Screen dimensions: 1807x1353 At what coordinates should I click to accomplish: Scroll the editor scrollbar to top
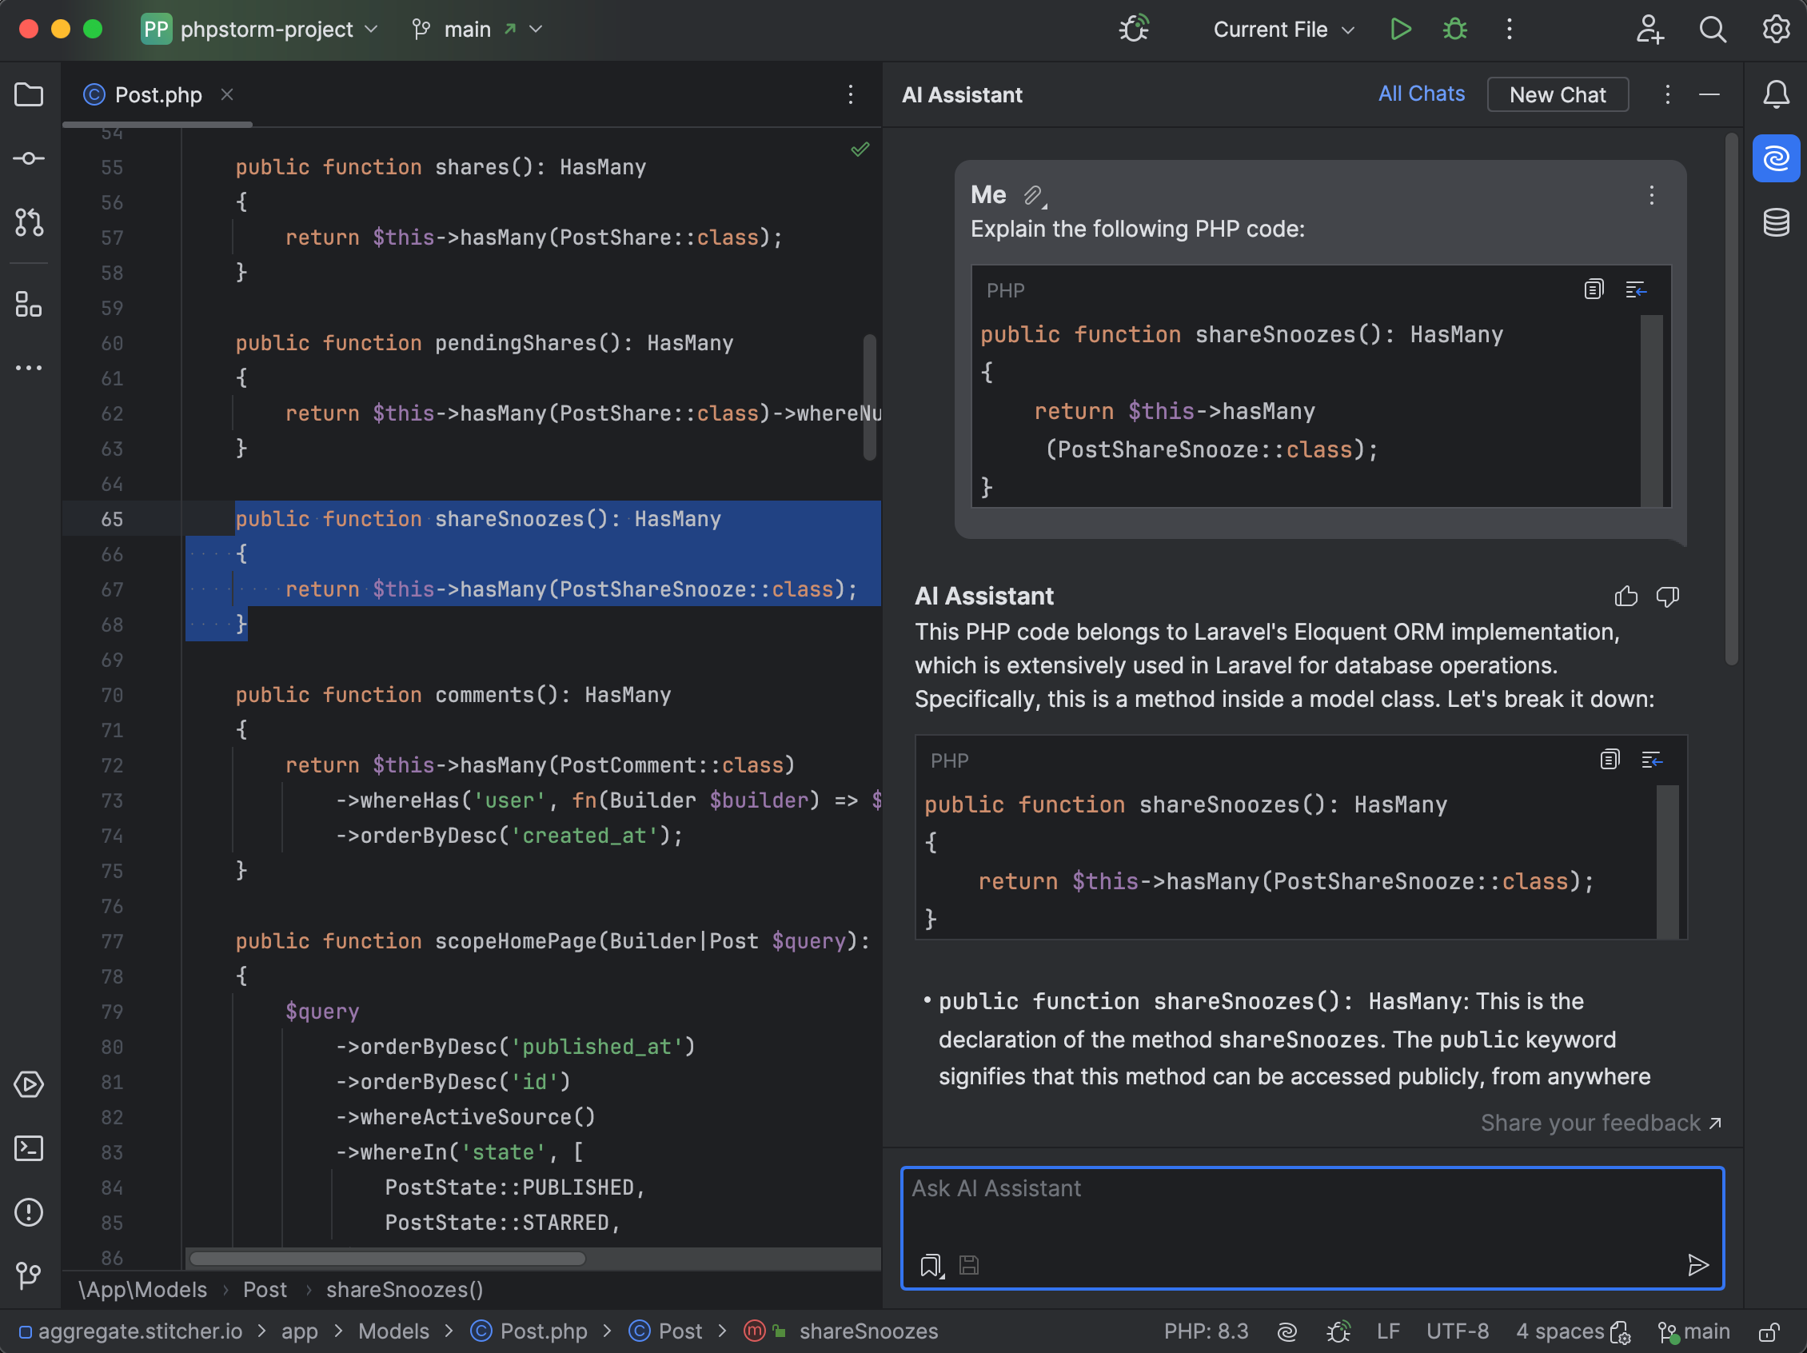(872, 145)
